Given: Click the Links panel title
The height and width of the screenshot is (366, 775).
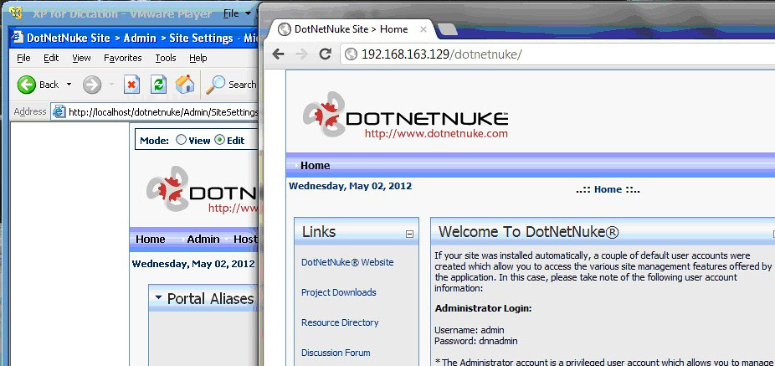Looking at the screenshot, I should [319, 231].
